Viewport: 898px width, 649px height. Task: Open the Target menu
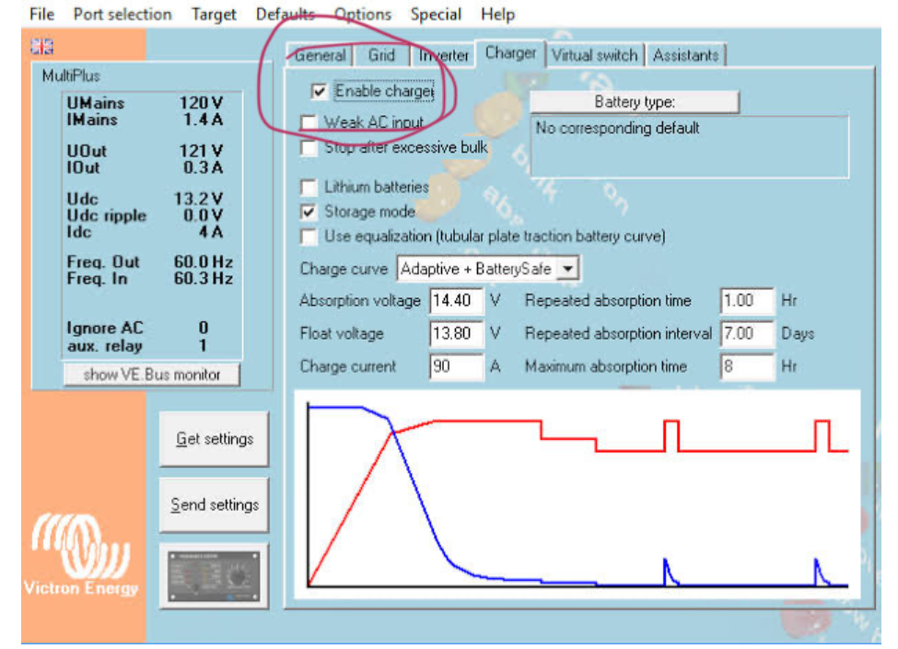coord(214,15)
